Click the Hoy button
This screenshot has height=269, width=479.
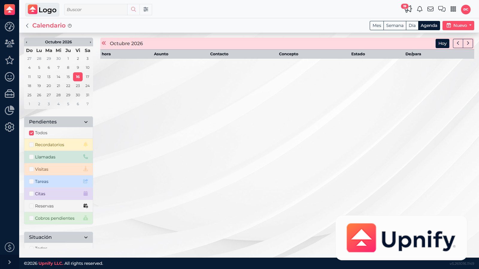coord(442,43)
